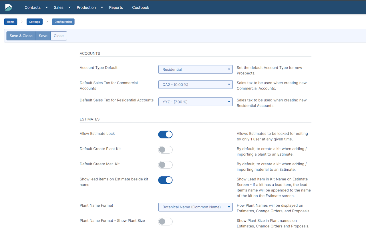Screen dimensions: 366x234
Task: Enable Plant Name Format Show Plant Size
Action: pos(165,221)
